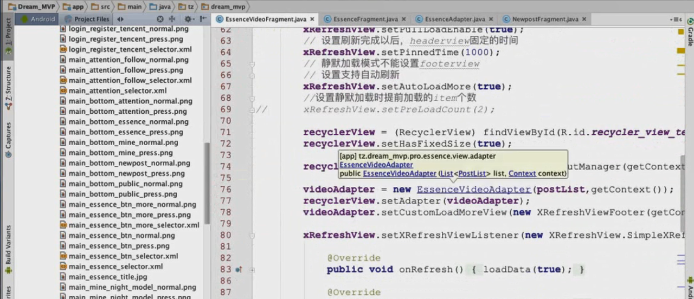The image size is (694, 299).
Task: Click the collapse all icon in project panel
Action: tap(173, 19)
